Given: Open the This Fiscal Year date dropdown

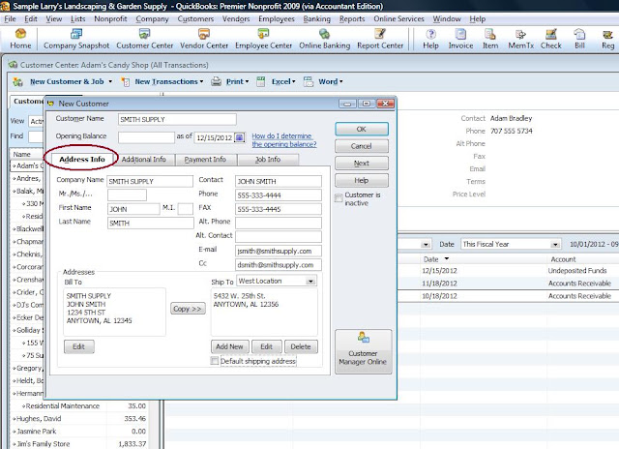Looking at the screenshot, I should click(555, 245).
